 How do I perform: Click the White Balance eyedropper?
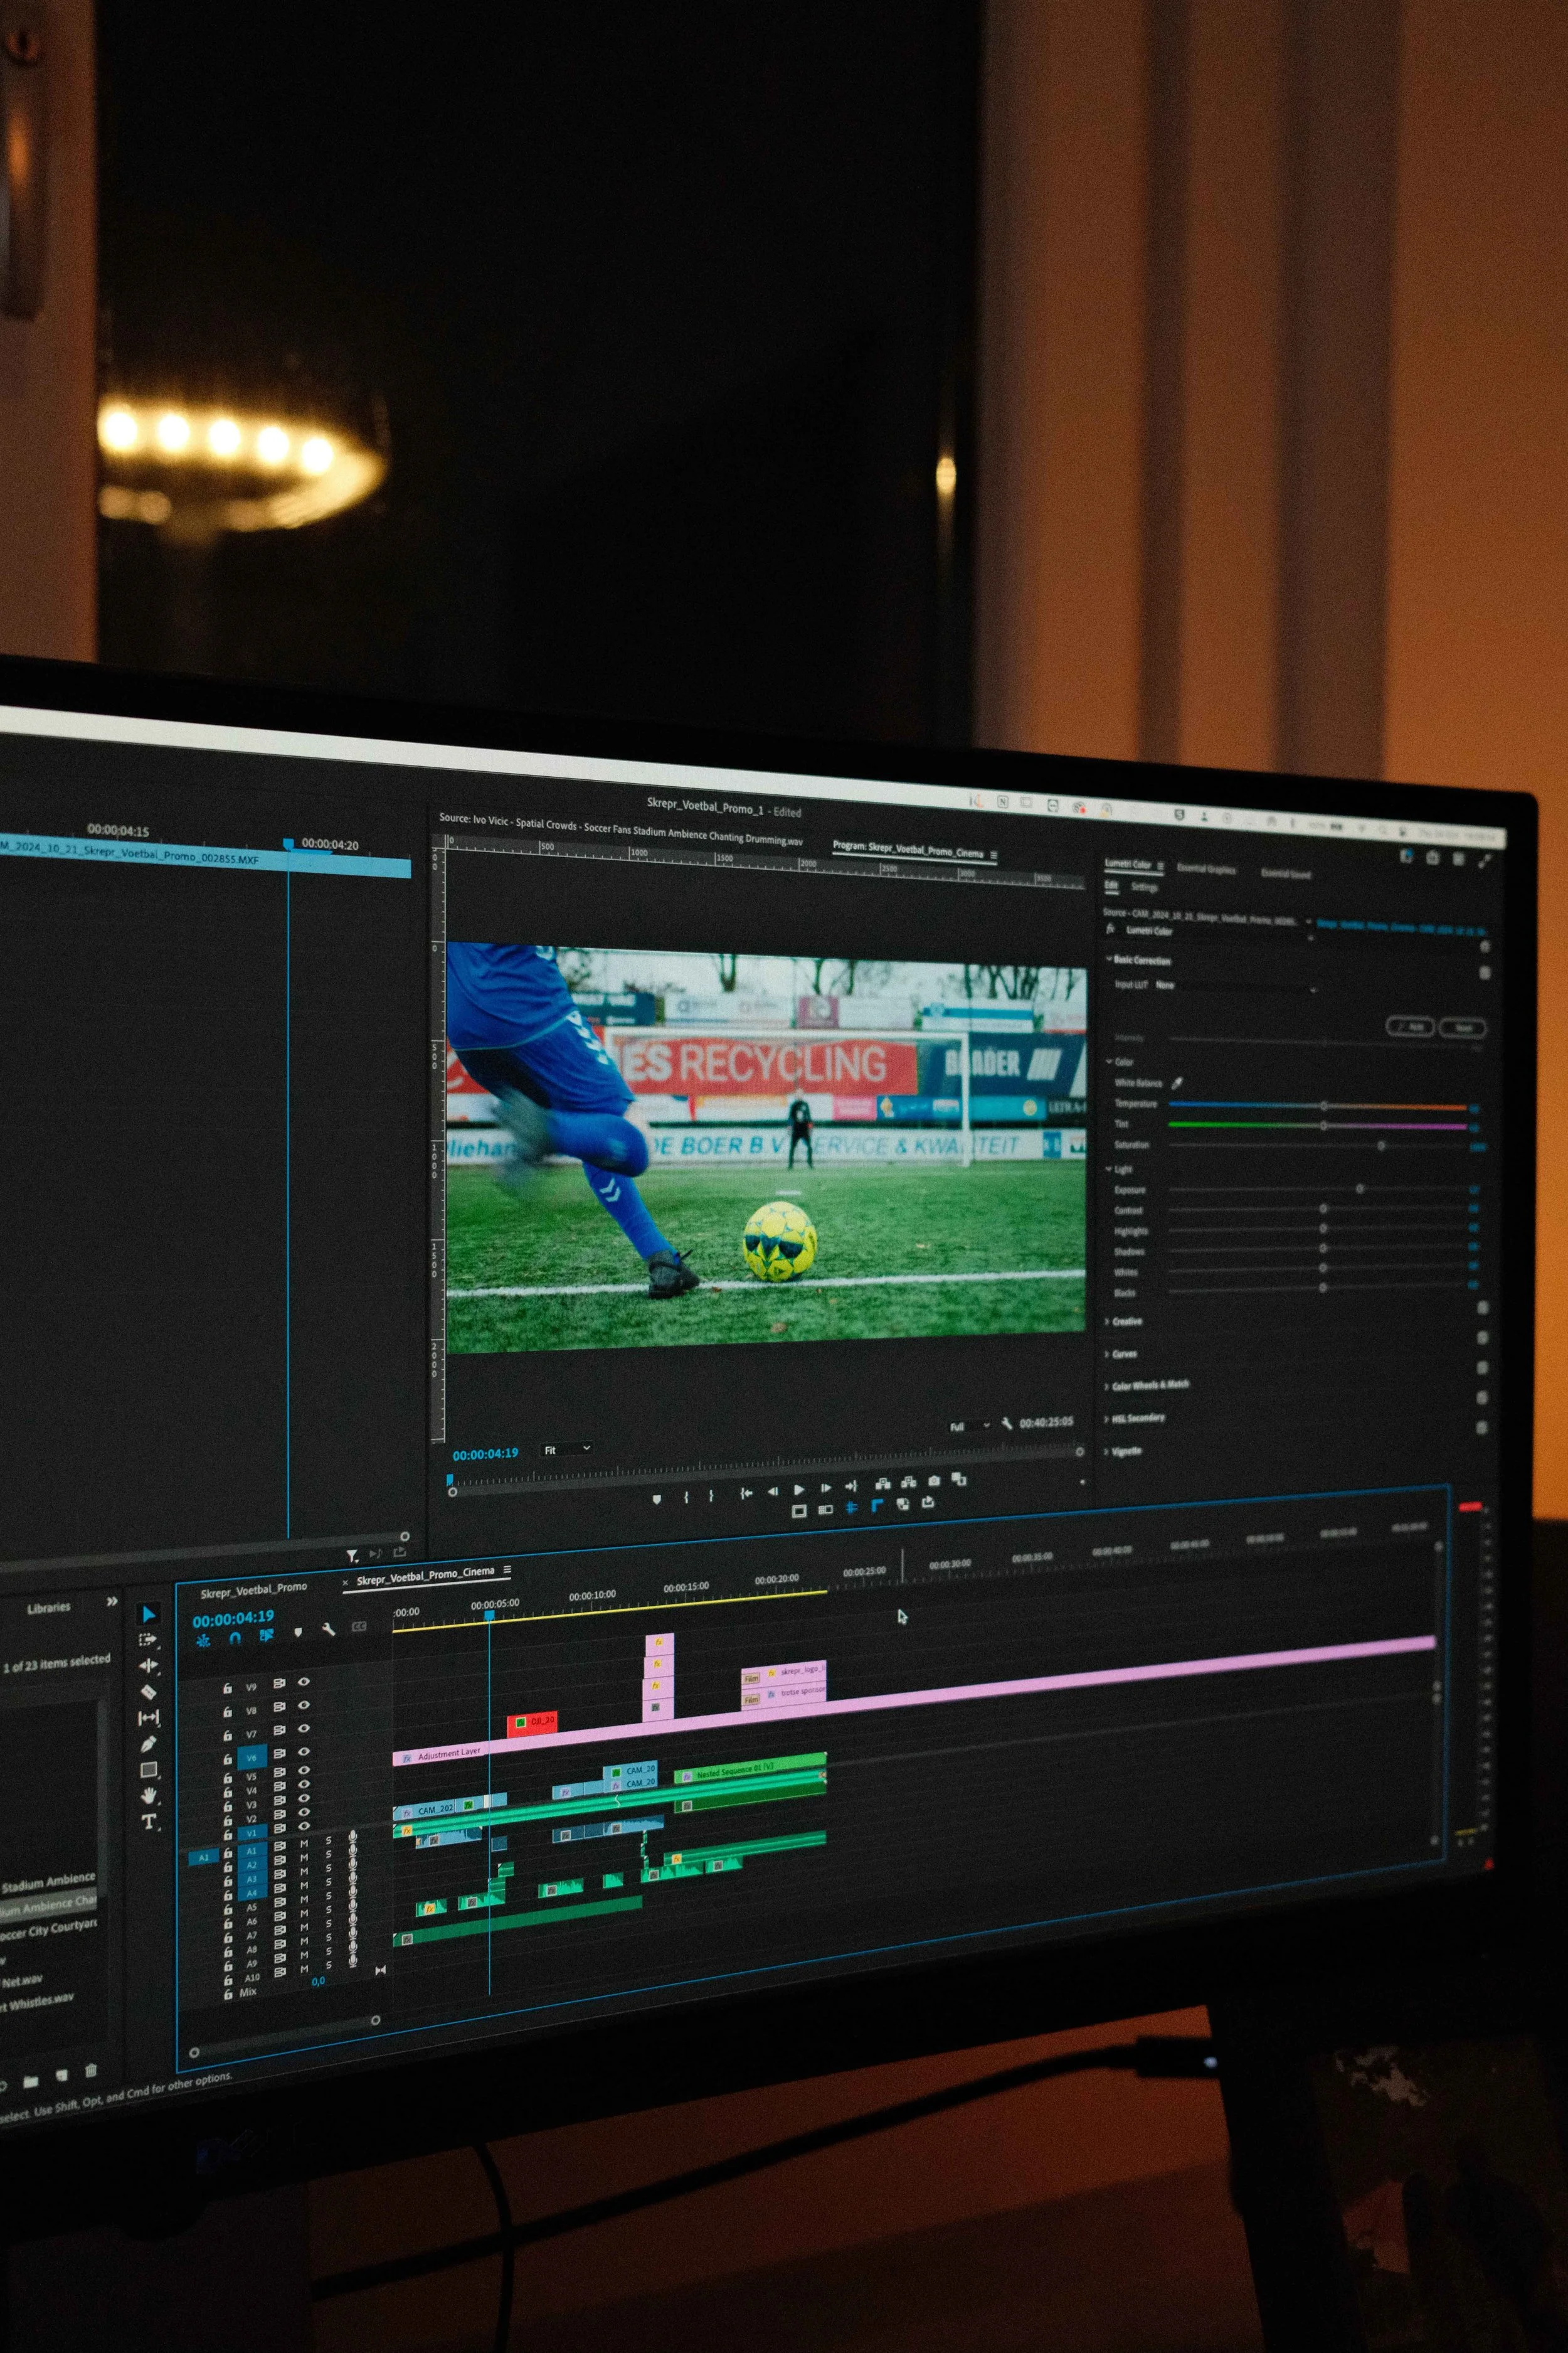(x=1177, y=1082)
